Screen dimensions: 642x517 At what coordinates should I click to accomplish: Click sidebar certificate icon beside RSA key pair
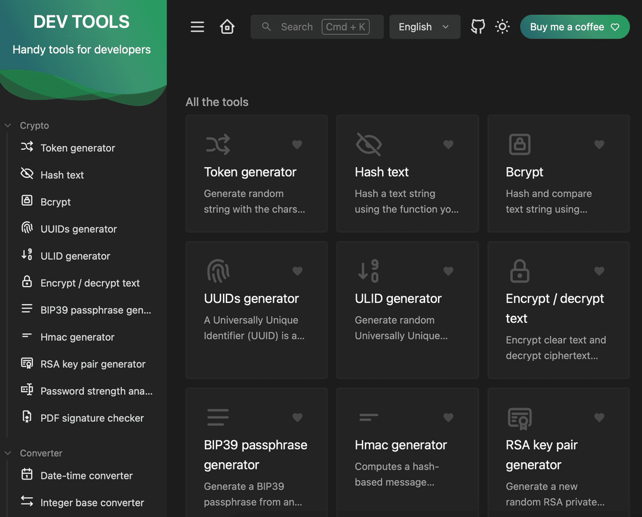pos(27,363)
